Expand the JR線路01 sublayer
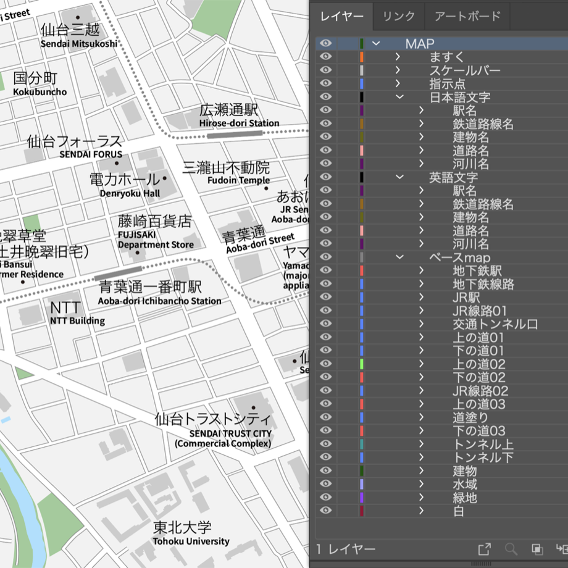Viewport: 568px width, 568px height. (x=421, y=310)
